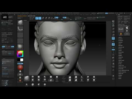
Task: Select the Rotate transform icon
Action: click(49, 18)
